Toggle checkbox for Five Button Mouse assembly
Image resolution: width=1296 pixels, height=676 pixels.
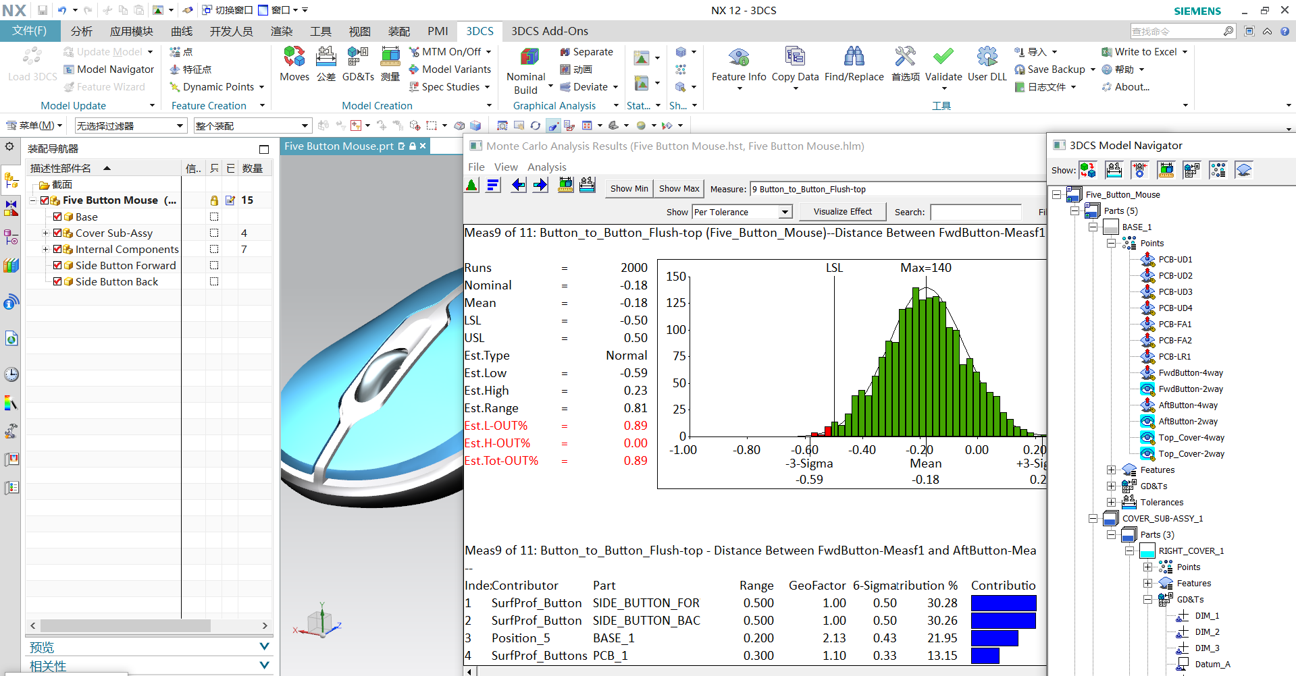[45, 200]
